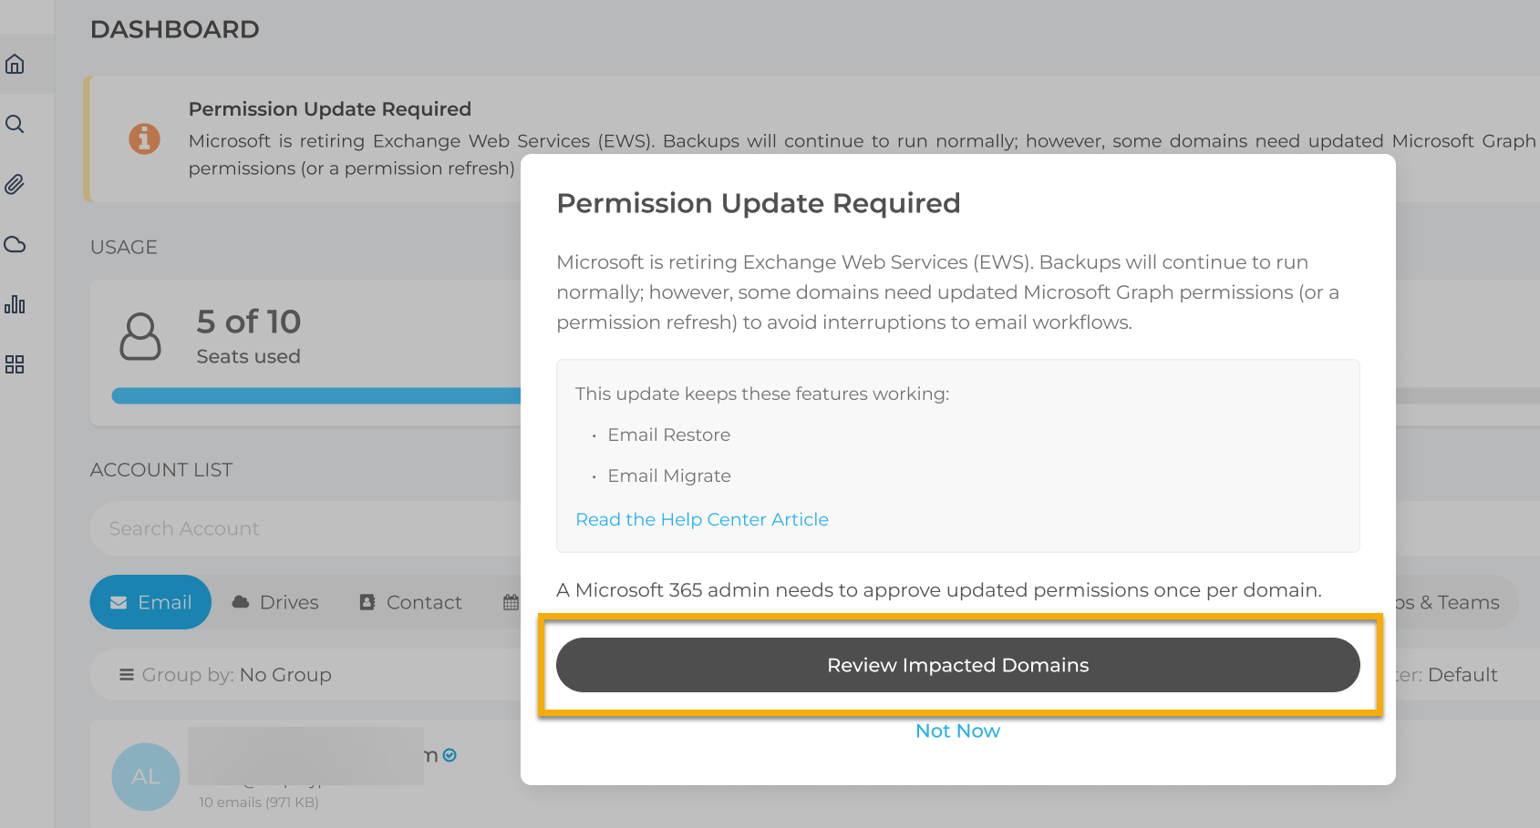This screenshot has height=828, width=1540.
Task: Switch to the Drives tab
Action: click(275, 602)
